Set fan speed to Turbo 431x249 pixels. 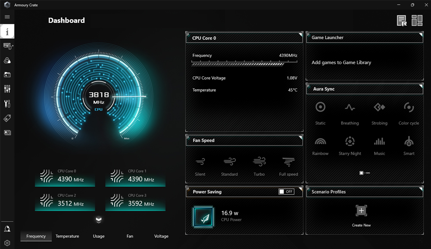[259, 166]
